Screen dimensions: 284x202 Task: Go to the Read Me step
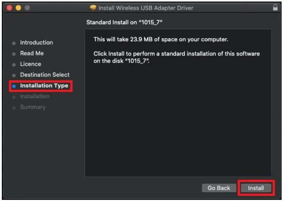(x=32, y=53)
